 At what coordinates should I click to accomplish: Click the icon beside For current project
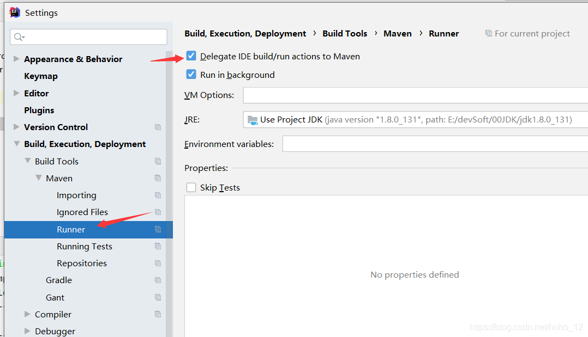click(489, 33)
